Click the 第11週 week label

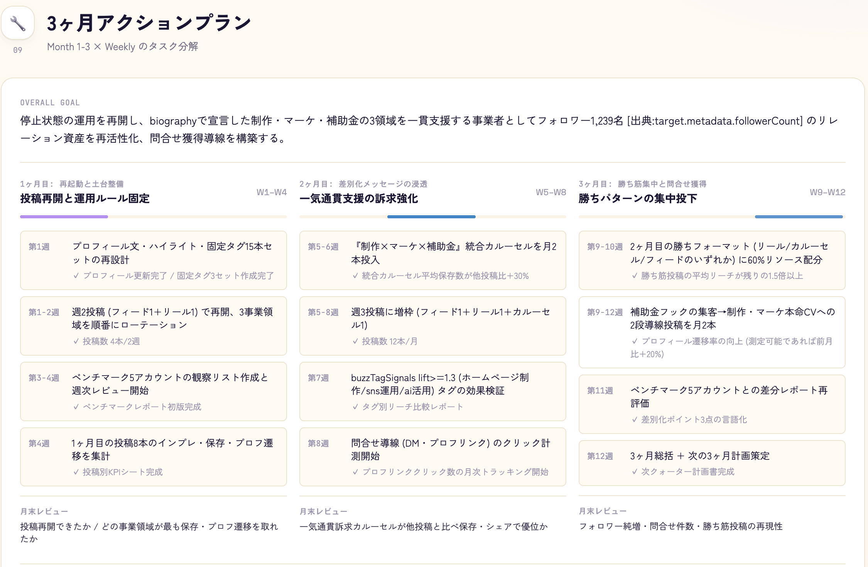coord(600,391)
